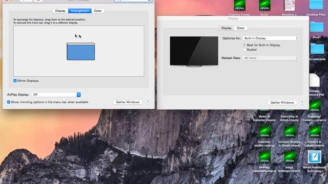The width and height of the screenshot is (328, 184).
Task: Select the Scaled resolution radio option
Action: 244,50
